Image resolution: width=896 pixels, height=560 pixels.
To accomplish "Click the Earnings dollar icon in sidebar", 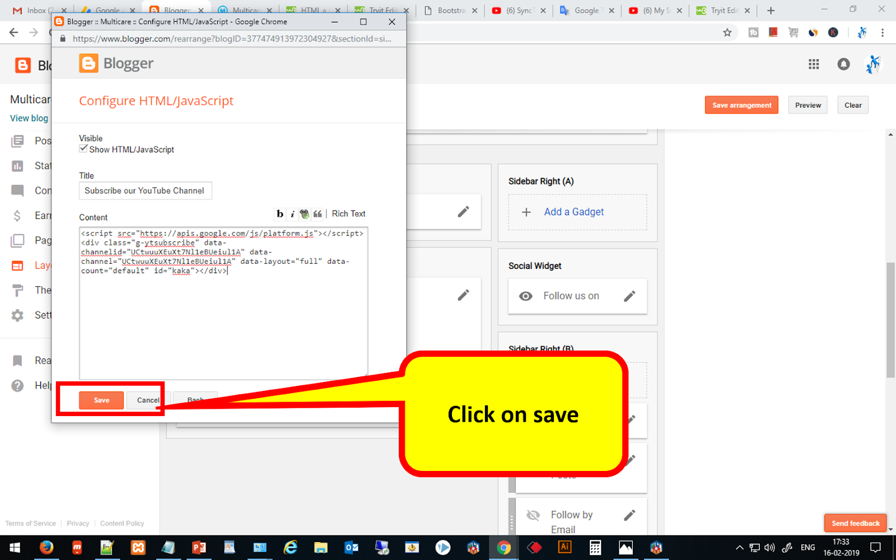I will 17,216.
